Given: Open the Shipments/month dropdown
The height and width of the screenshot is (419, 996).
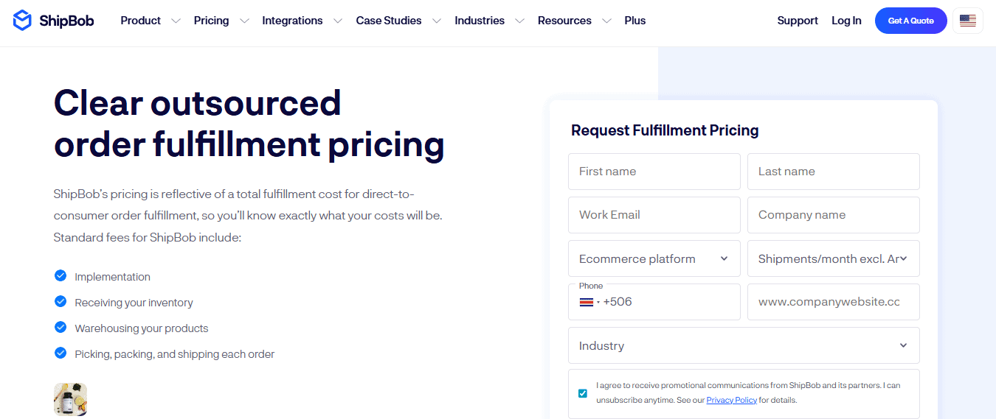Looking at the screenshot, I should coord(834,258).
